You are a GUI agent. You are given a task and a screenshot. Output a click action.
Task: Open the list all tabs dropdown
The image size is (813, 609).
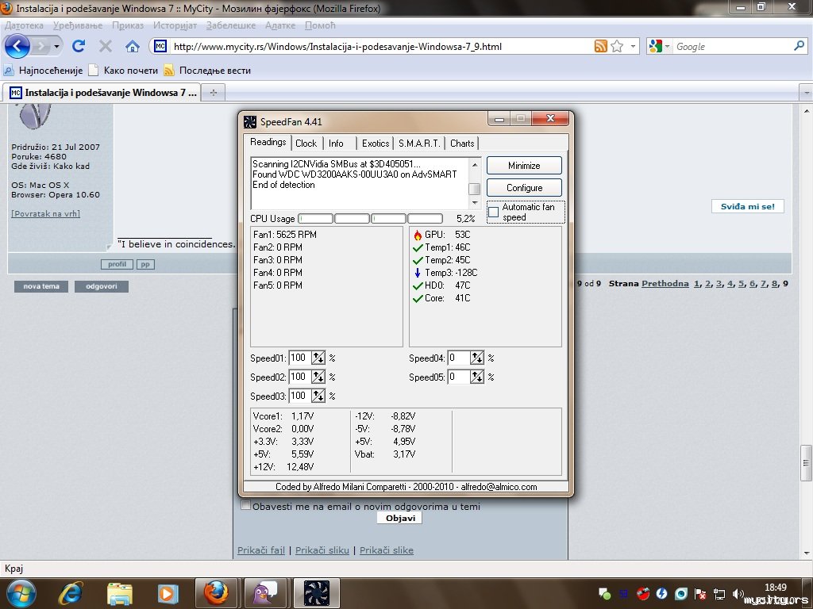(807, 94)
